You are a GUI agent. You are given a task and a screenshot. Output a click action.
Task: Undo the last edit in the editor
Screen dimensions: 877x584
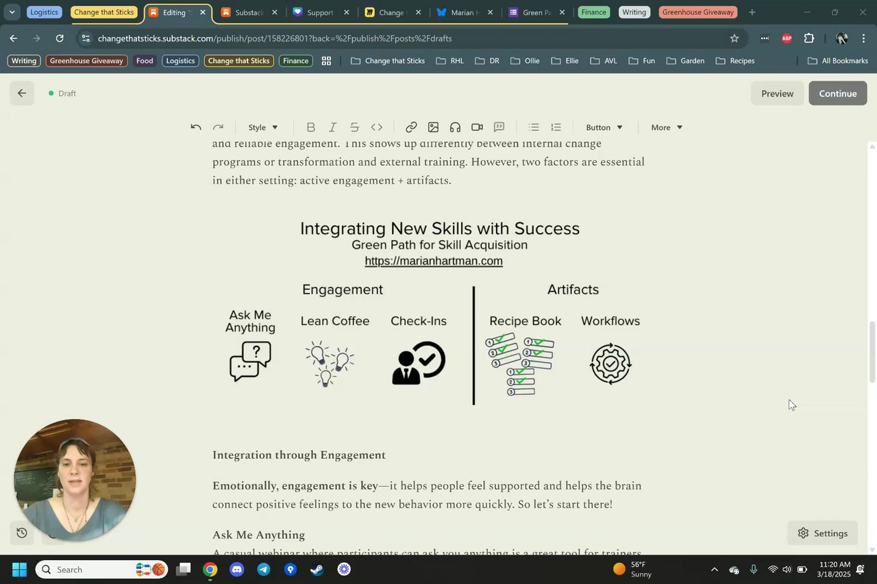tap(196, 127)
